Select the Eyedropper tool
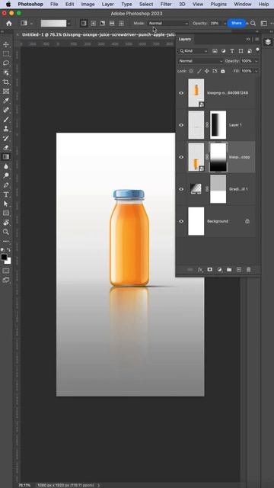Screen dimensions: 274x488 6,101
